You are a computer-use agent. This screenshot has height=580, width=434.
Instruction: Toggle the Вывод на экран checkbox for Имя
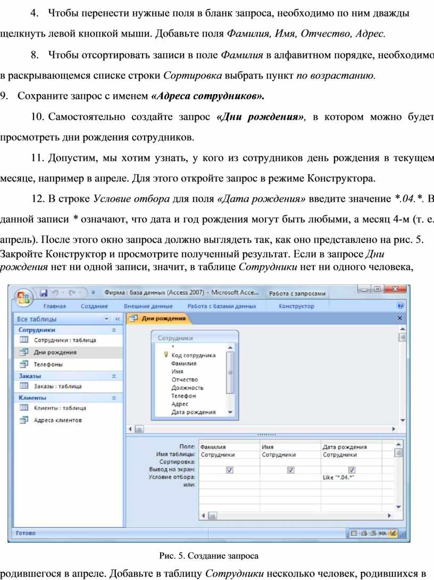coord(291,470)
